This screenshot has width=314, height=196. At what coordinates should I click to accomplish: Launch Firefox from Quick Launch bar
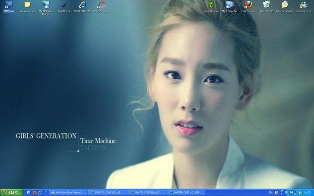click(35, 192)
